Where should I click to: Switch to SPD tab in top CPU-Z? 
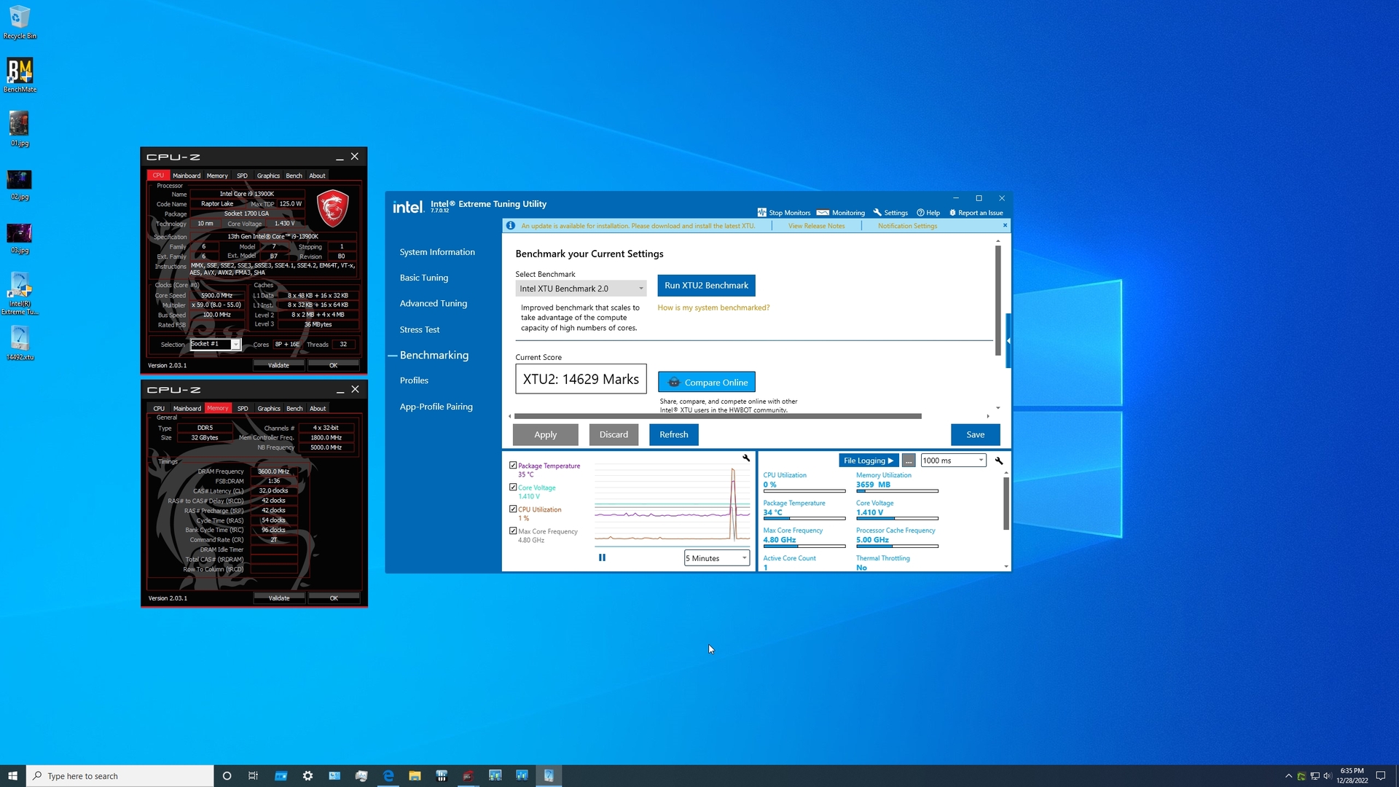click(242, 176)
